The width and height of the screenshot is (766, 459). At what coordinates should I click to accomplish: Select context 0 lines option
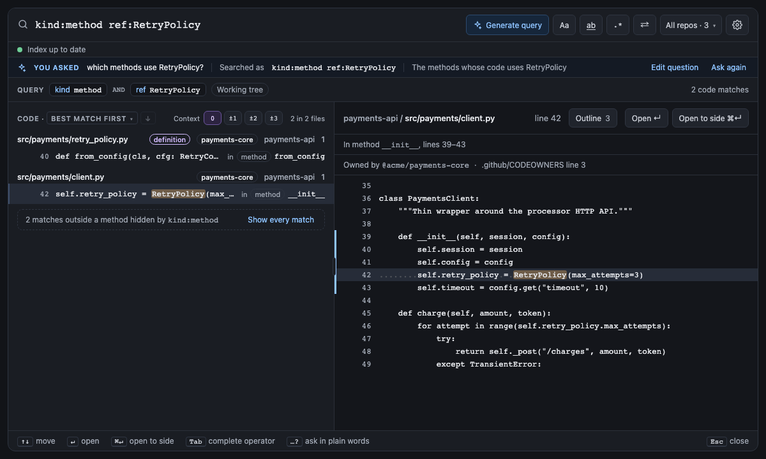click(x=213, y=119)
